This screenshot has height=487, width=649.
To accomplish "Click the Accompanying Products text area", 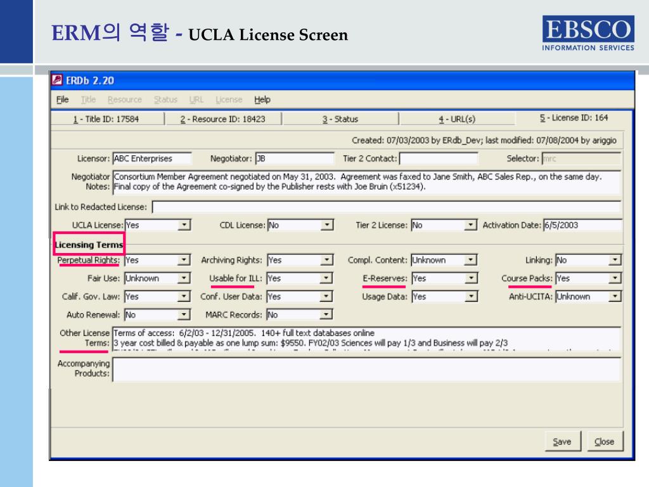I will click(367, 370).
